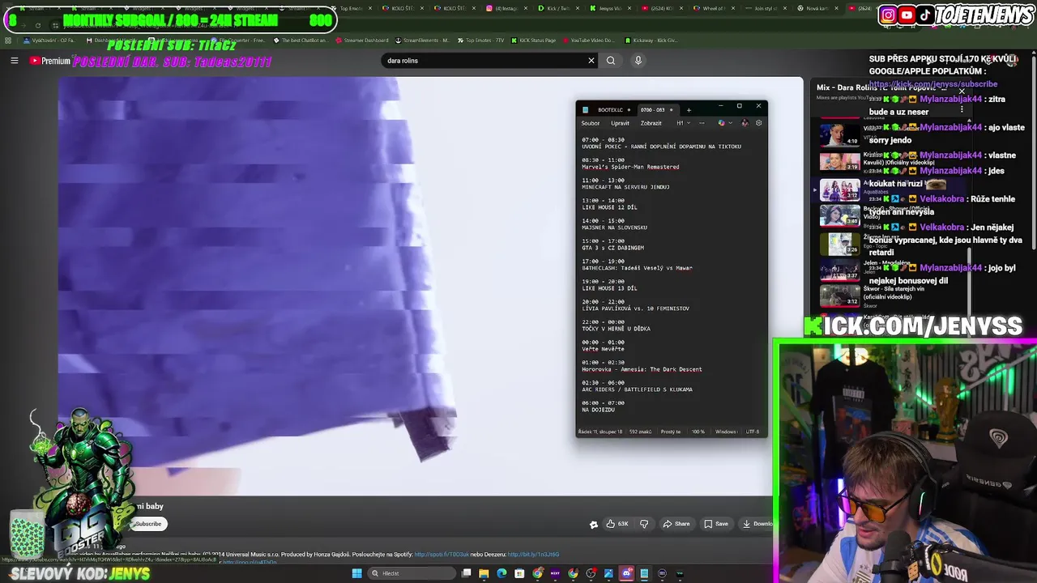Open File Explorer from taskbar
The height and width of the screenshot is (583, 1037).
(484, 573)
